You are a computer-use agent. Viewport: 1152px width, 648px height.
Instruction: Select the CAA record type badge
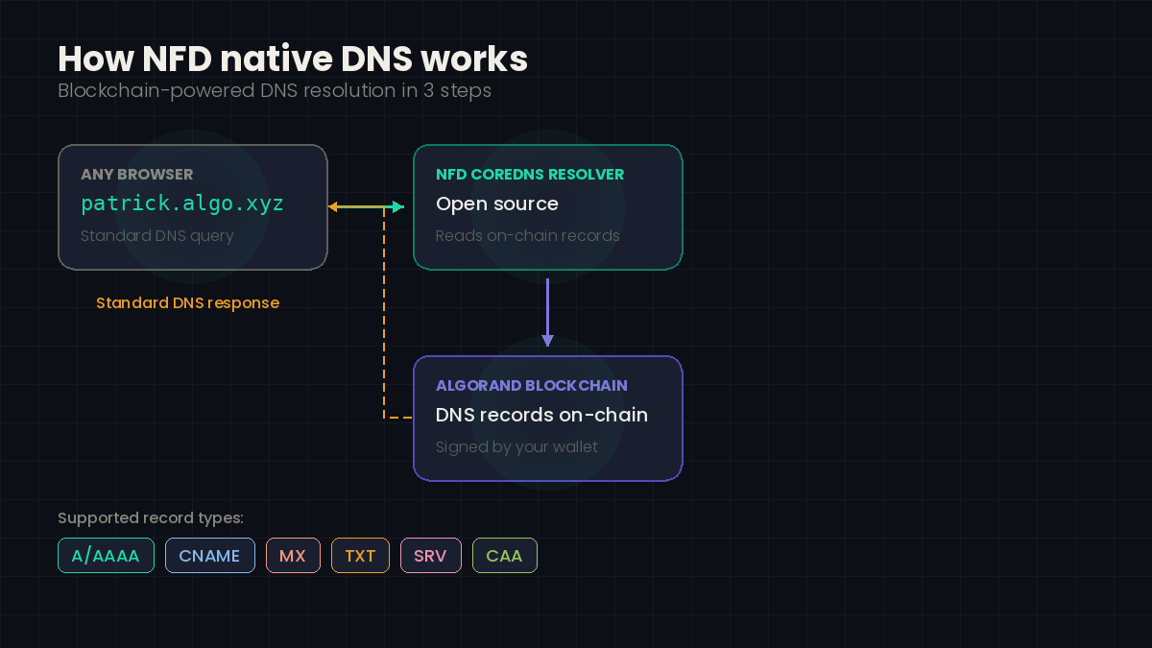coord(504,555)
